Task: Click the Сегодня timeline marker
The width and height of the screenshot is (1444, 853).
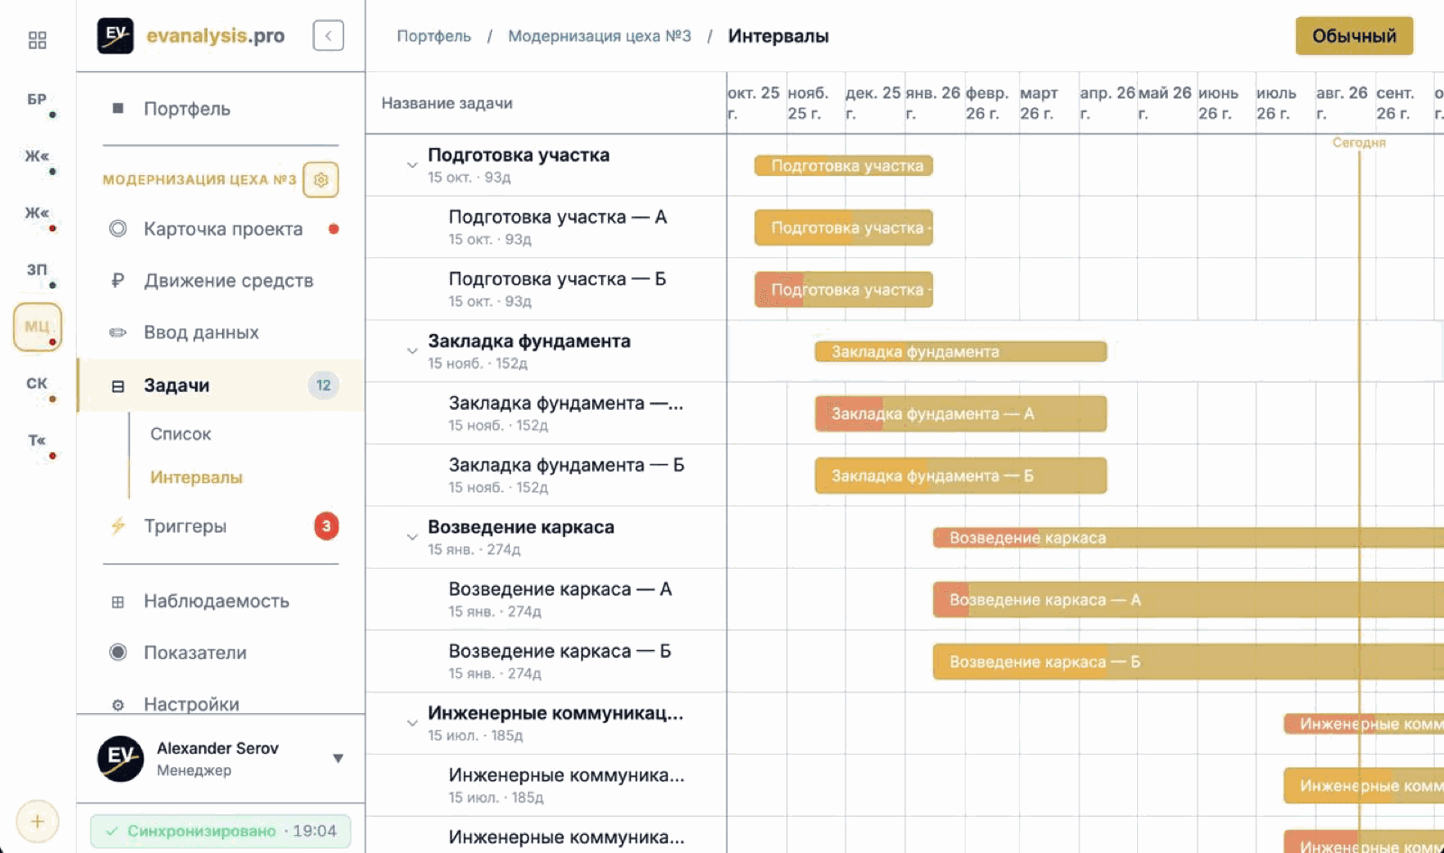Action: click(x=1359, y=143)
